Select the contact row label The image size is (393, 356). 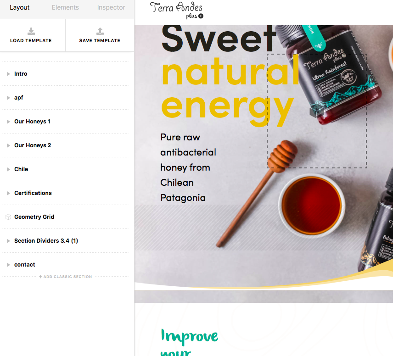point(25,265)
